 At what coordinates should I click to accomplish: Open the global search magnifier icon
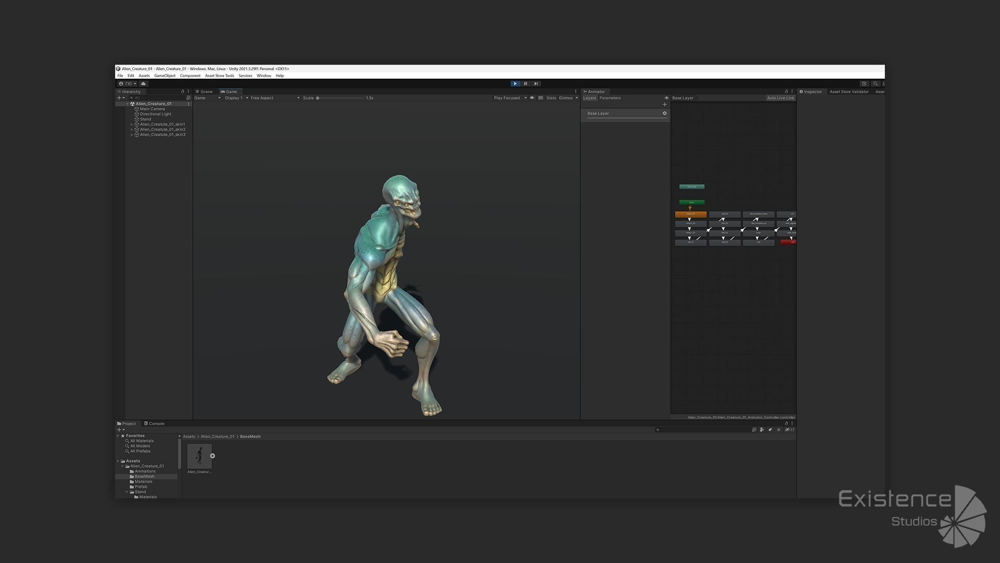point(876,83)
